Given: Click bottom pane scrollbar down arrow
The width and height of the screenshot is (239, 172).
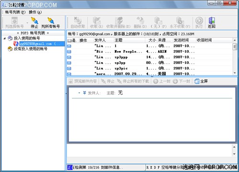Looking at the screenshot, I should (234, 154).
